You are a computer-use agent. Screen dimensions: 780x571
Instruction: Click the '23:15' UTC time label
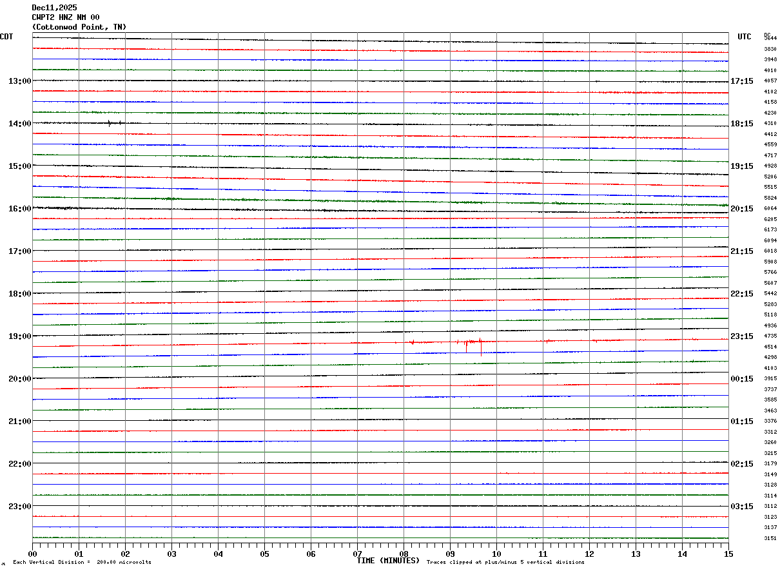[x=742, y=336]
